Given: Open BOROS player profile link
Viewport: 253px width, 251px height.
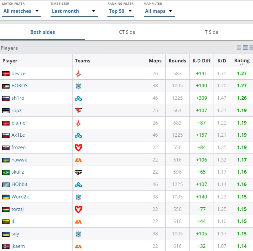Looking at the screenshot, I should pyautogui.click(x=19, y=86).
